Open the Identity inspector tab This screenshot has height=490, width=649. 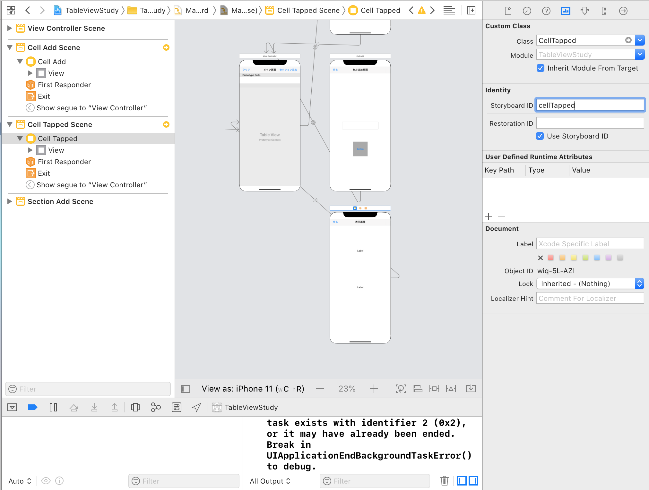[x=565, y=11]
